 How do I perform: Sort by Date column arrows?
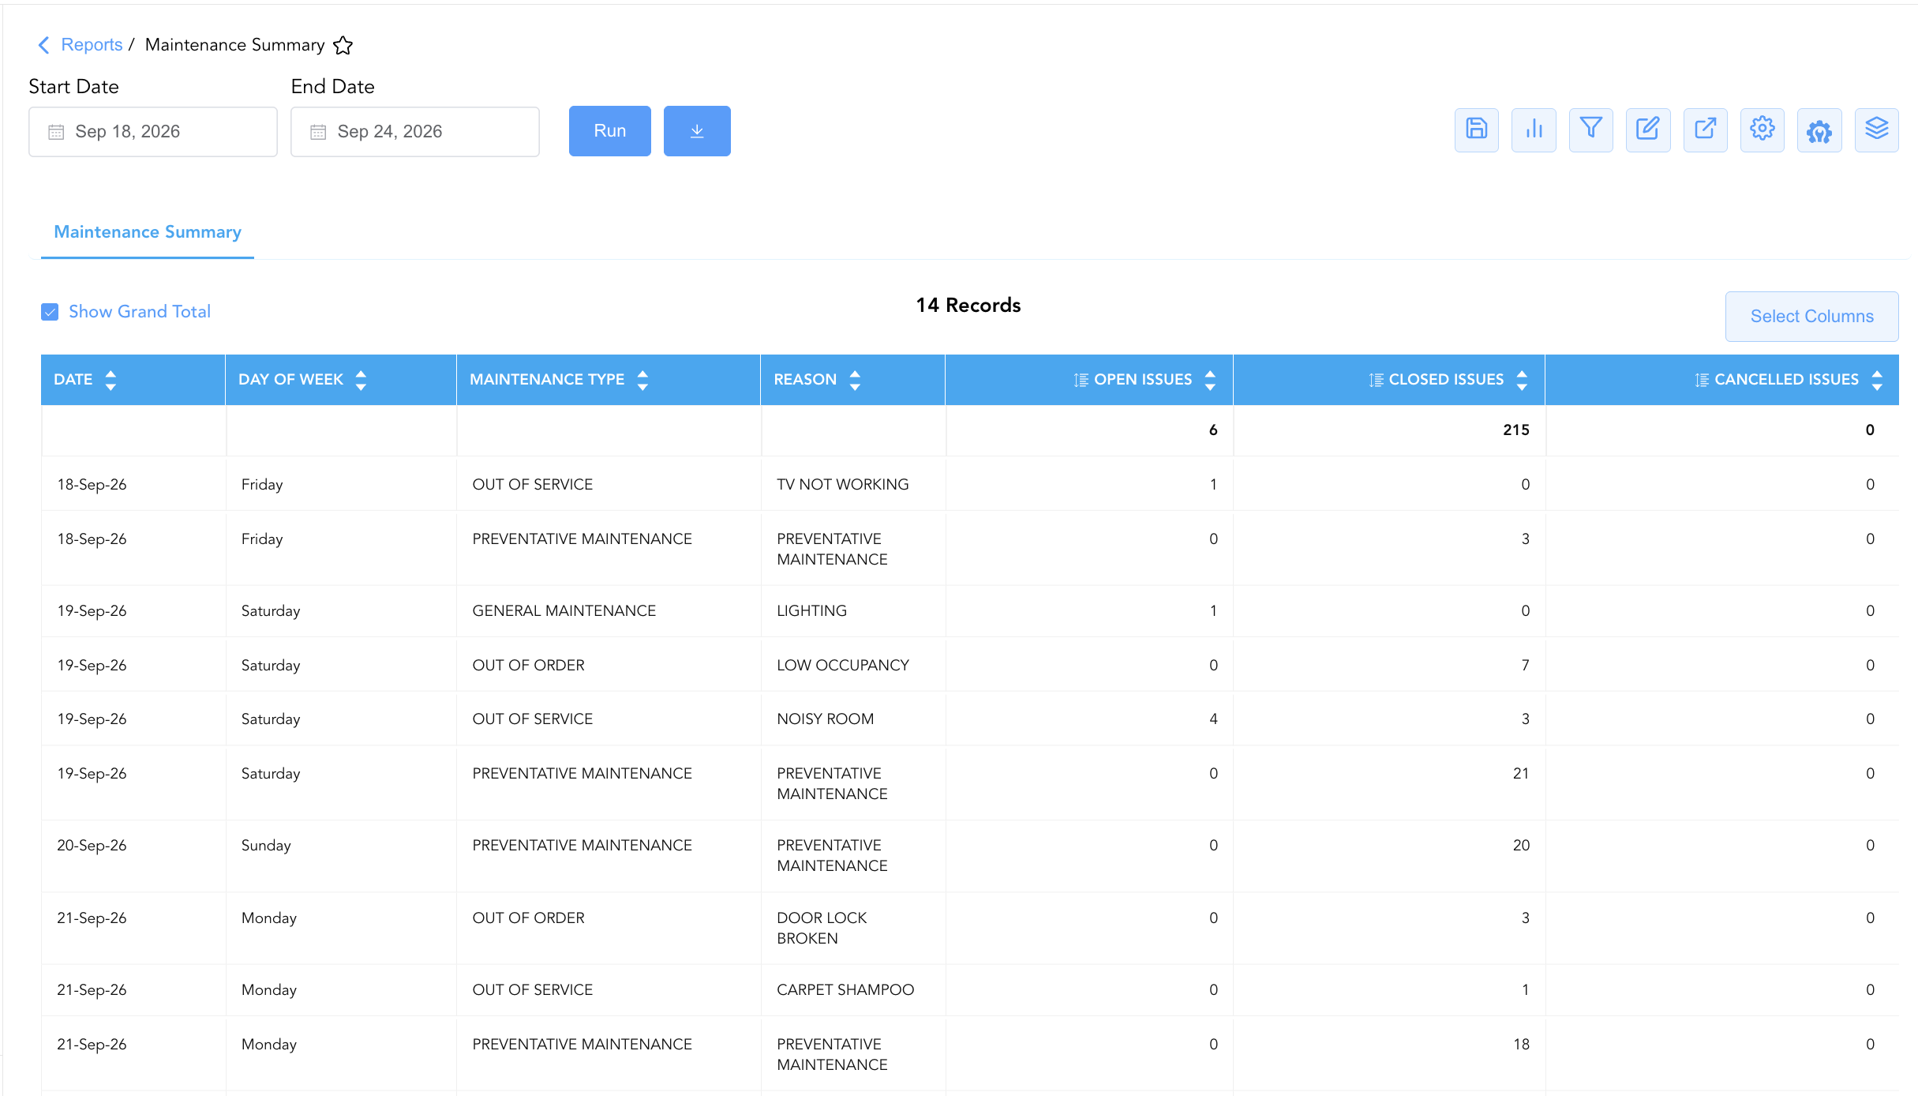point(111,380)
